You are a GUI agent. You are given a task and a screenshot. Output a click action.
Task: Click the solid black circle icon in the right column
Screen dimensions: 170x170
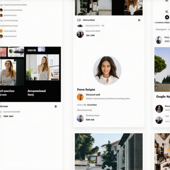click(x=167, y=17)
